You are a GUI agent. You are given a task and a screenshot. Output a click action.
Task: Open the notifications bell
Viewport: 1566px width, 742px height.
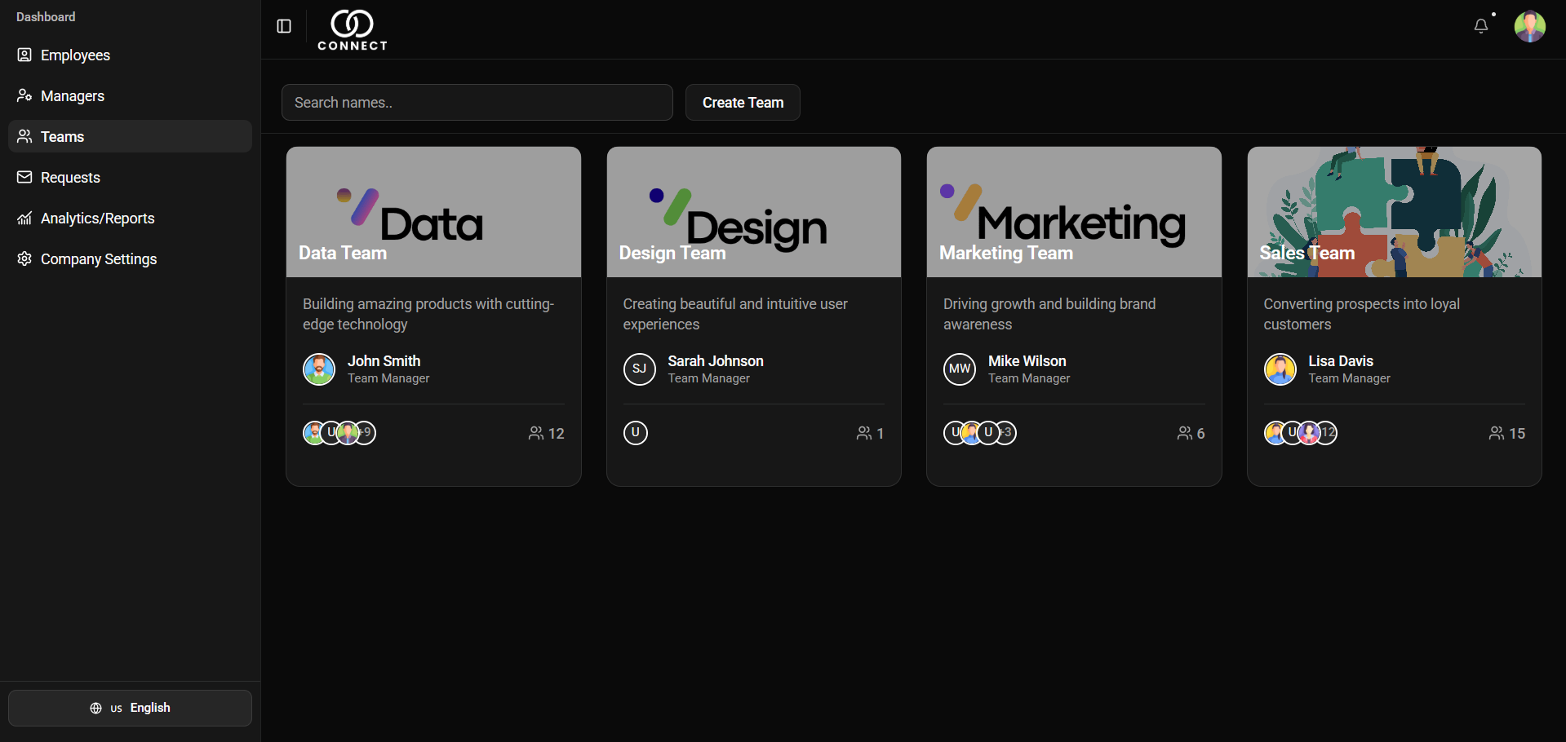(x=1480, y=26)
